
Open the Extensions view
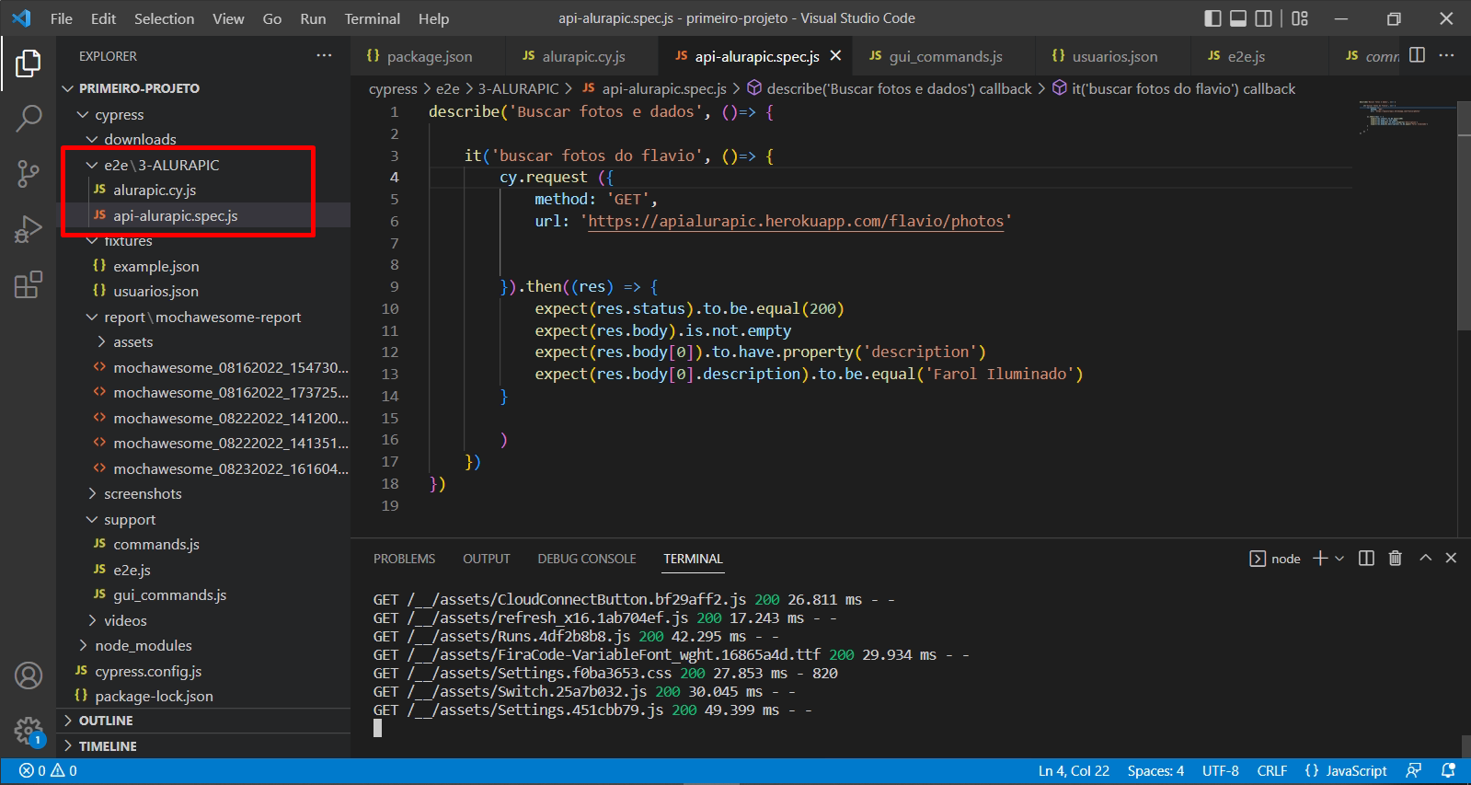tap(29, 284)
